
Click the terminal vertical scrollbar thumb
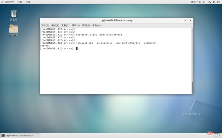pos(192,88)
